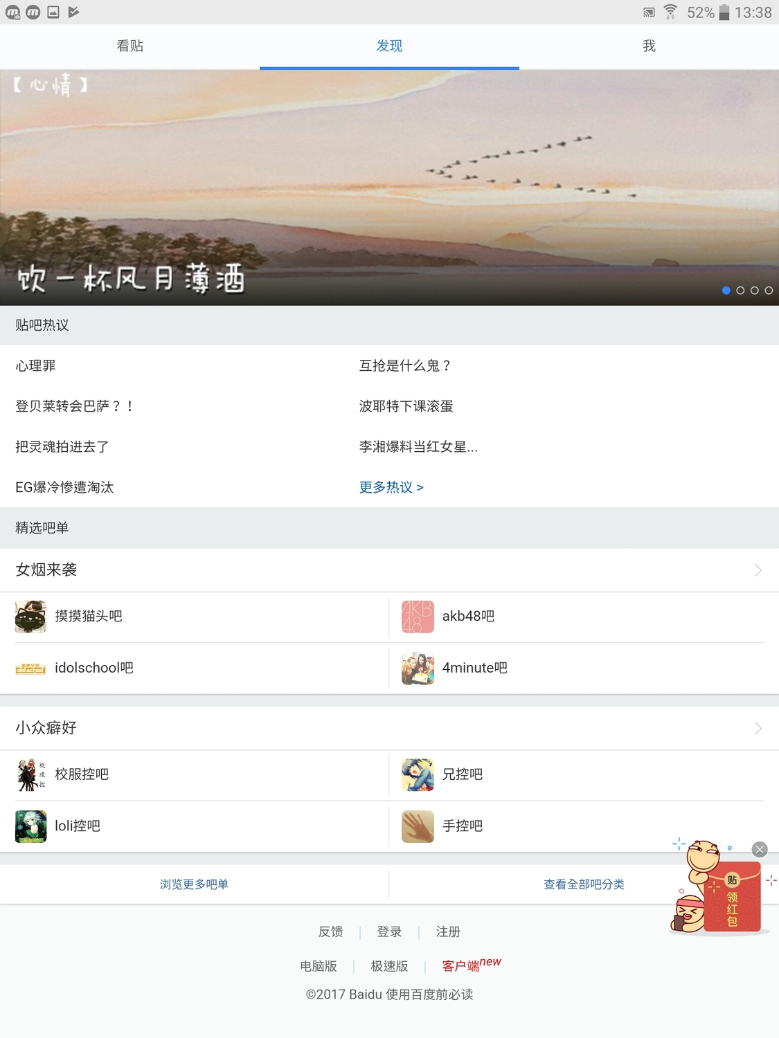Open akb48吧 forum name
The width and height of the screenshot is (779, 1038).
[469, 616]
